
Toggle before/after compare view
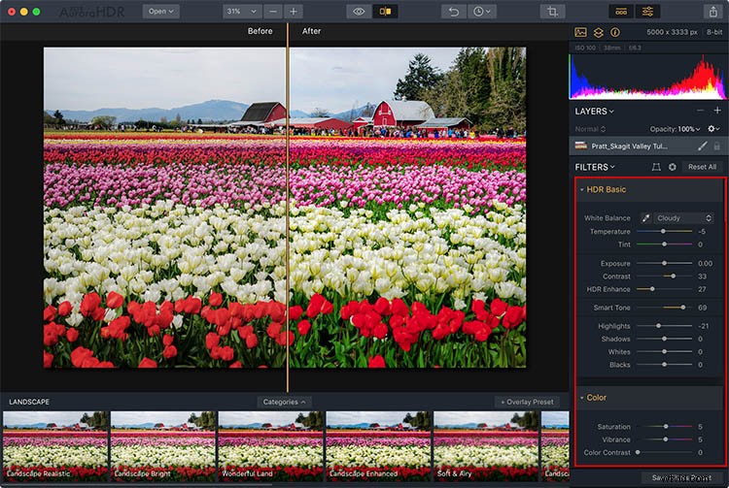[x=385, y=11]
